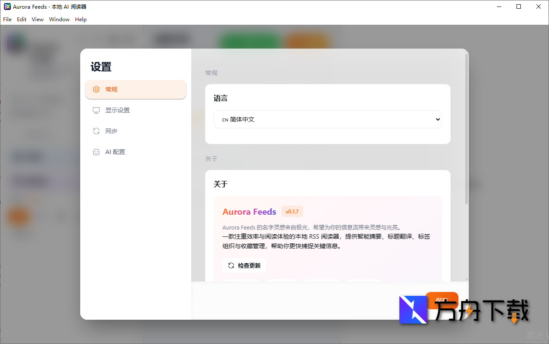The image size is (549, 344).
Task: Open the 语言 language dropdown
Action: 328,119
